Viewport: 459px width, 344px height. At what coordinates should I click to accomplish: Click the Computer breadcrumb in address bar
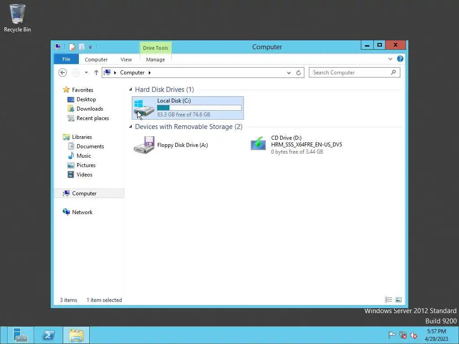pyautogui.click(x=132, y=73)
